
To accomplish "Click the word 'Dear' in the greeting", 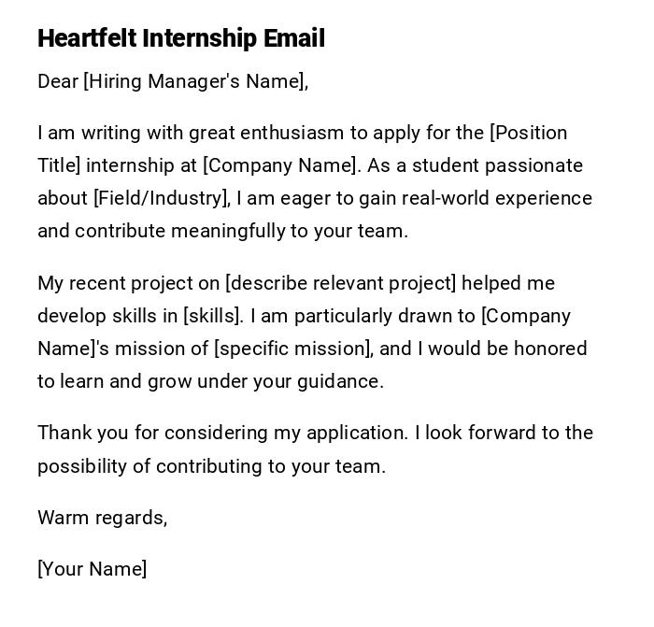I will (x=58, y=81).
